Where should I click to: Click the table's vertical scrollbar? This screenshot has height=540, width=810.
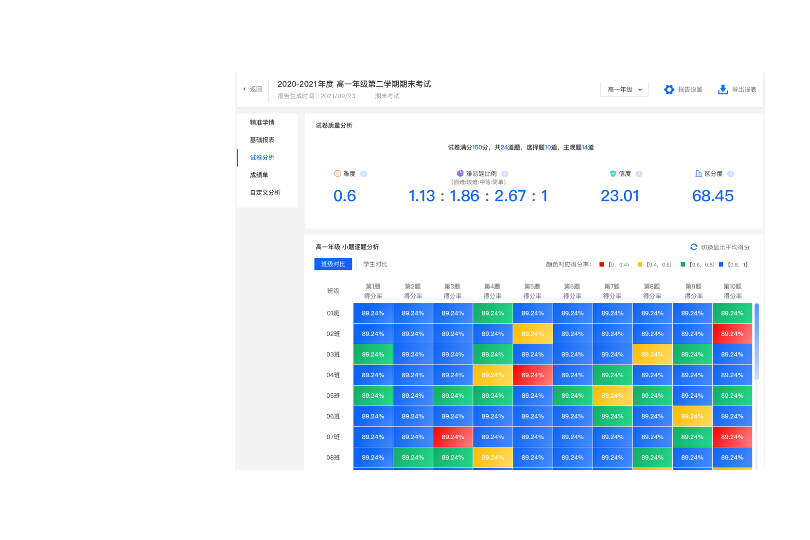pos(756,342)
